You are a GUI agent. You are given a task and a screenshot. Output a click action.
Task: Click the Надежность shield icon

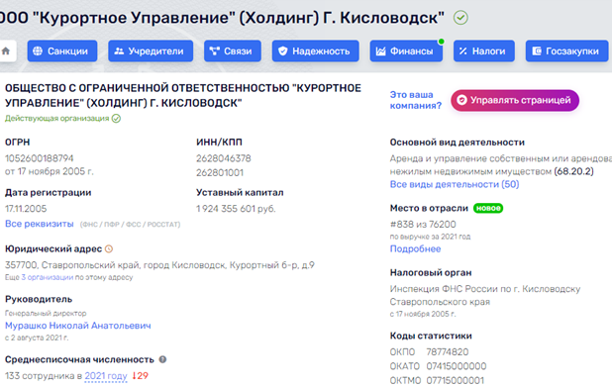(283, 51)
